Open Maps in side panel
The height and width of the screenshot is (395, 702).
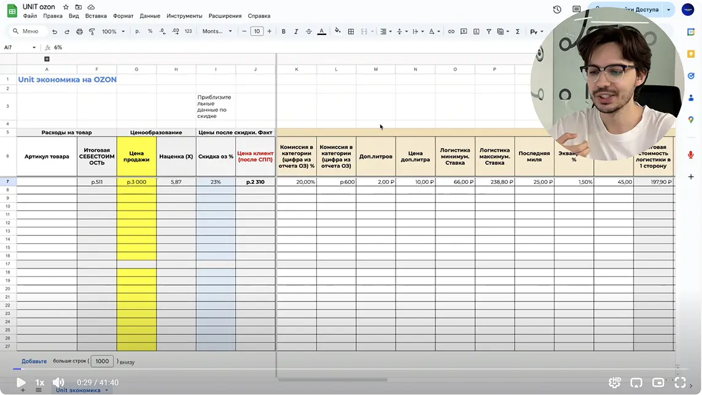coord(691,120)
